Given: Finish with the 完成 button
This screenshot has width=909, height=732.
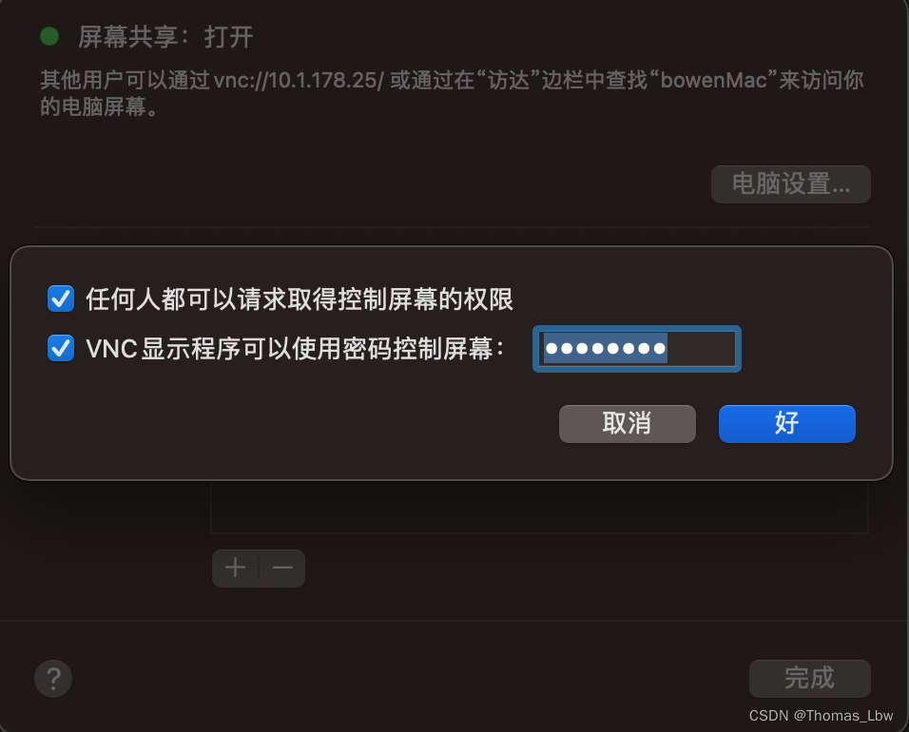Looking at the screenshot, I should click(x=810, y=678).
